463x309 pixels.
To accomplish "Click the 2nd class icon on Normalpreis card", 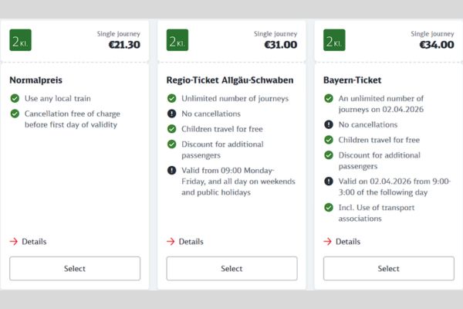I will (x=20, y=40).
